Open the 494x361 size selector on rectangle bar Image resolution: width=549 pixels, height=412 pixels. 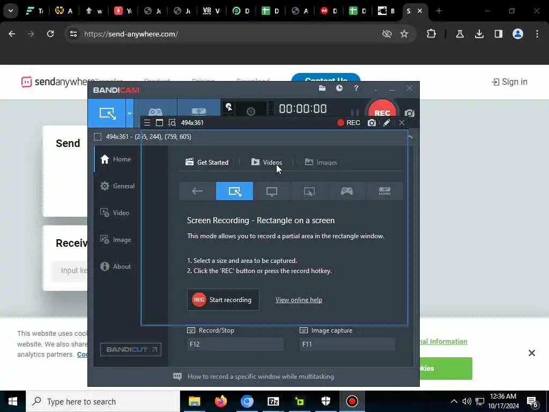point(192,123)
